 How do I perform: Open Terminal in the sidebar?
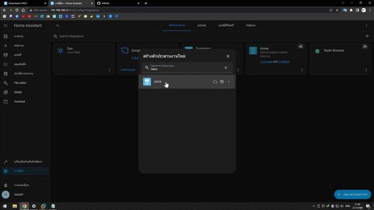point(25,101)
